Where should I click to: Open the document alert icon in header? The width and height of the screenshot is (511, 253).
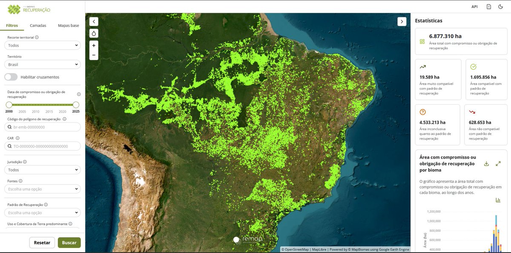(488, 7)
